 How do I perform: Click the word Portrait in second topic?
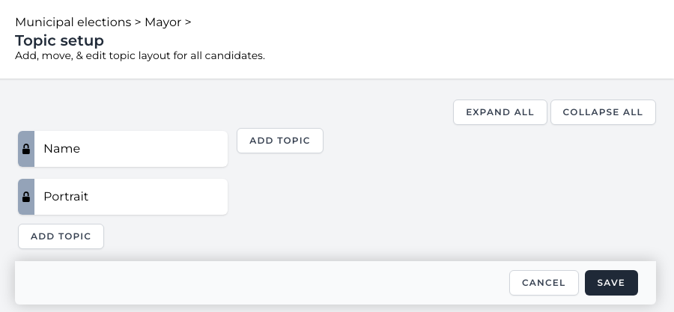pyautogui.click(x=66, y=197)
